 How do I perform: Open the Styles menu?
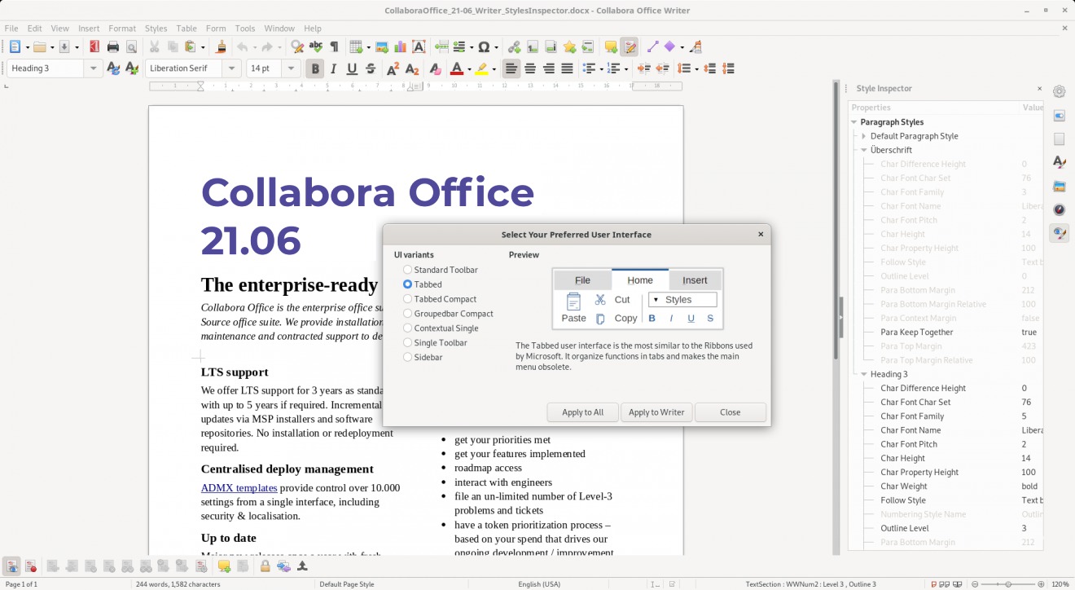tap(156, 29)
